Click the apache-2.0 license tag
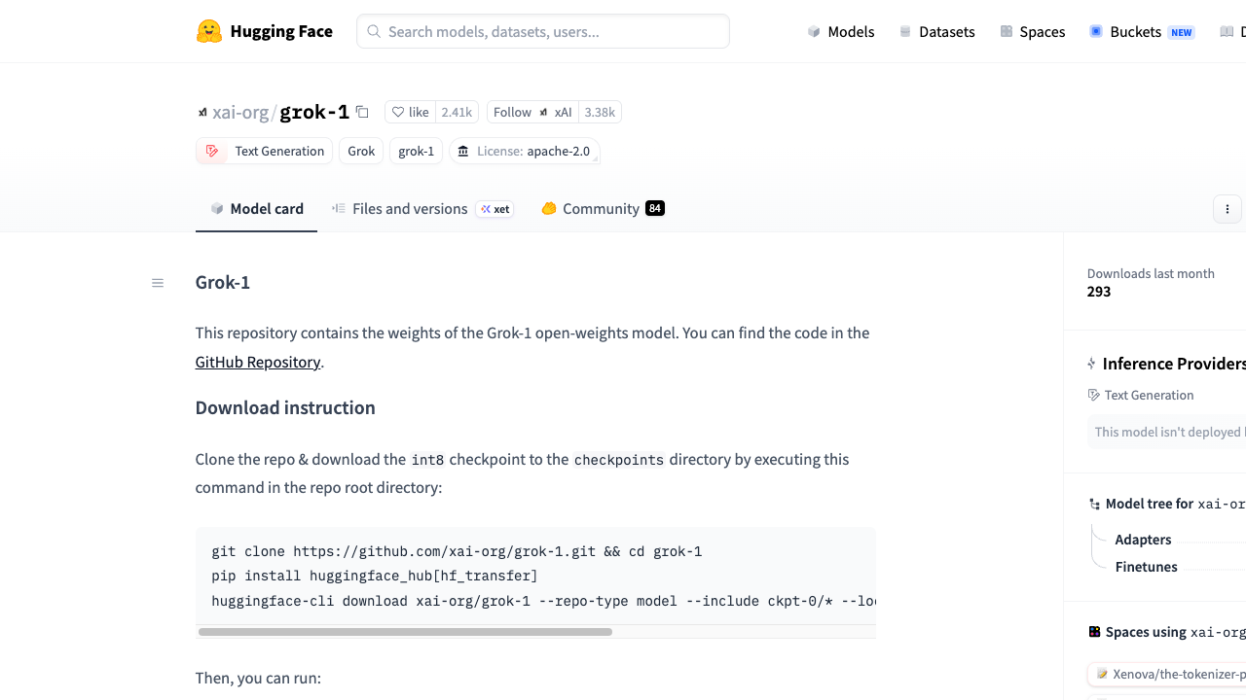The image size is (1246, 700). pos(524,151)
